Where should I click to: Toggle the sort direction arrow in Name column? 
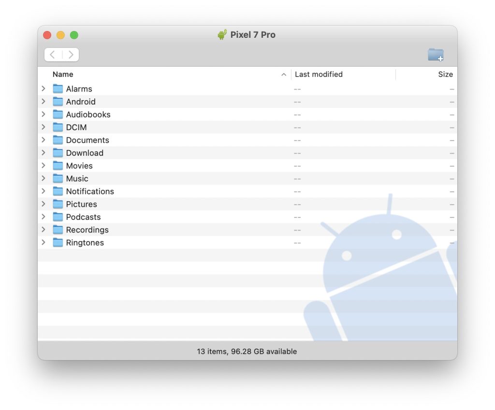click(x=283, y=75)
